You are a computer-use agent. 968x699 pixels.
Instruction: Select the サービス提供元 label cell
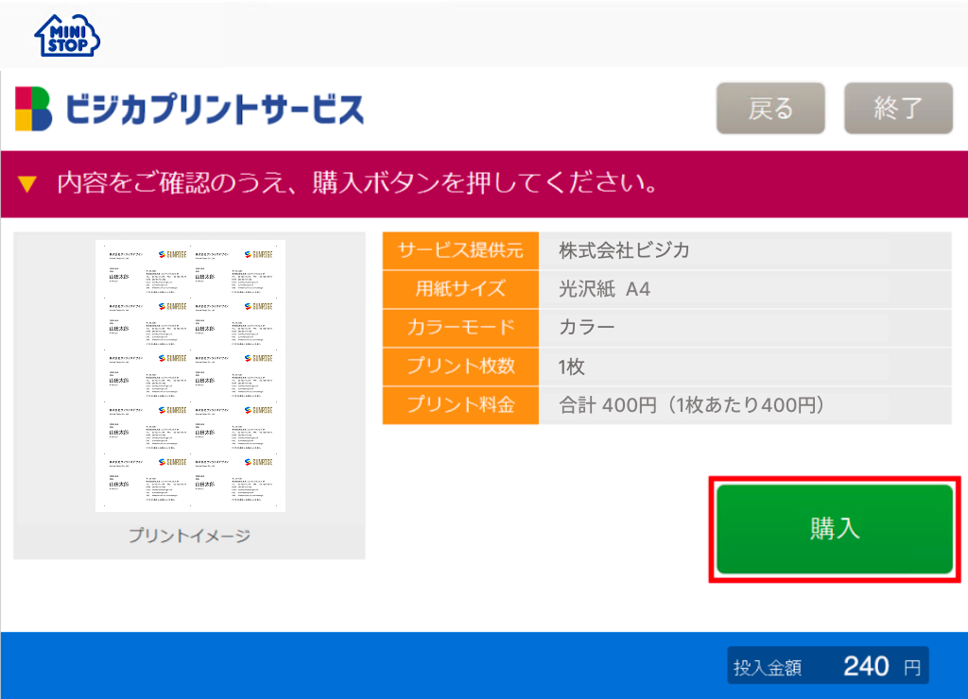(x=460, y=250)
